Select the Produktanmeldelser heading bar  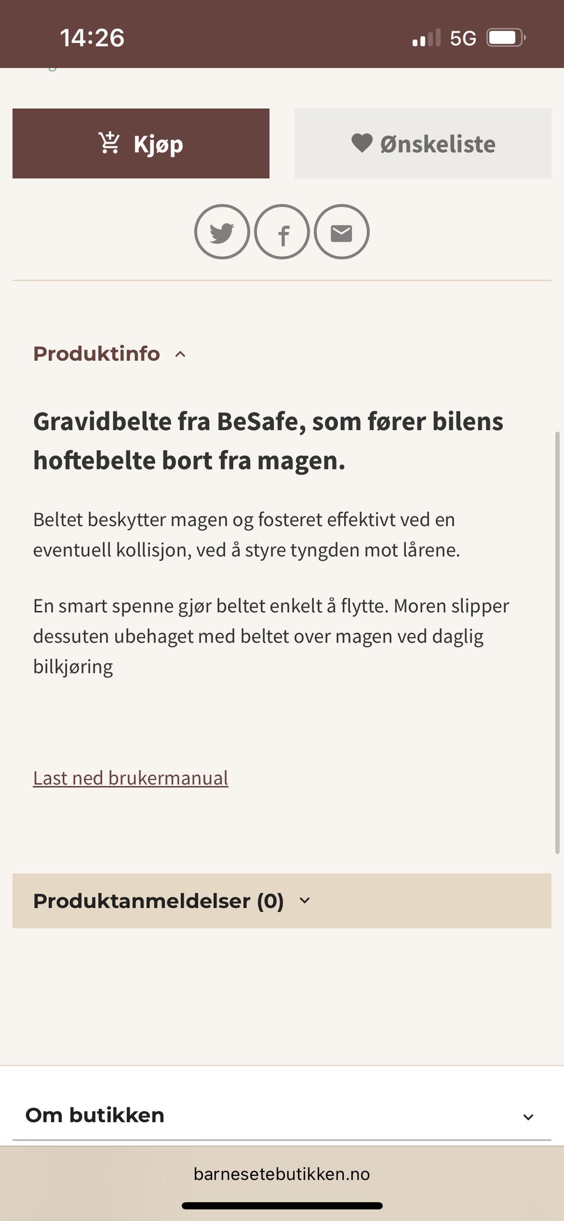click(x=159, y=900)
